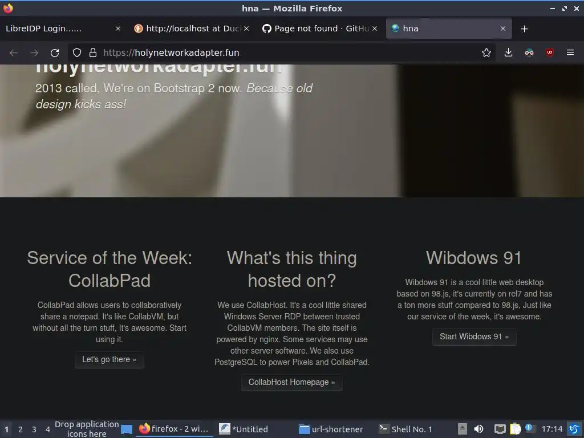Click the What's this thing hosted on heading
Viewport: 584px width, 438px height.
coord(292,269)
